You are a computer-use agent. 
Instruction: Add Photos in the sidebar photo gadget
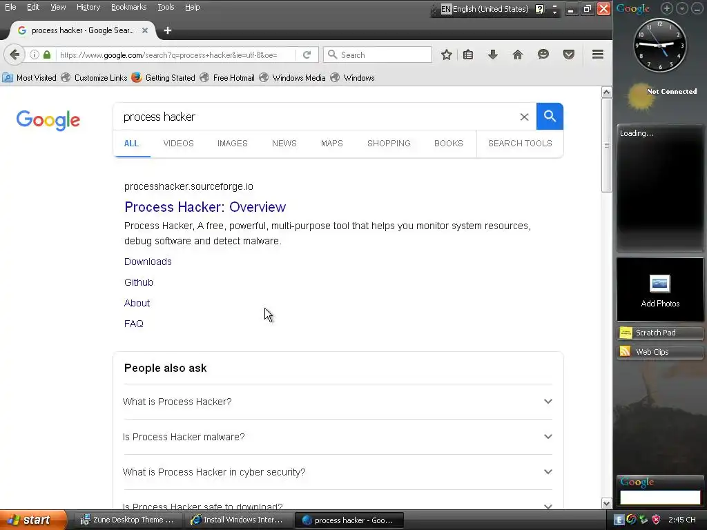tap(660, 289)
